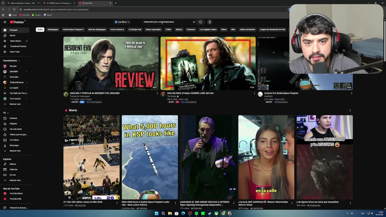The width and height of the screenshot is (386, 217).
Task: Open More Tools in the sidebar
Action: click(16, 52)
